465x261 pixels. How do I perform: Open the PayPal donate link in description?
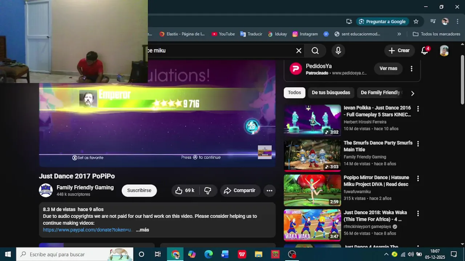pyautogui.click(x=87, y=230)
